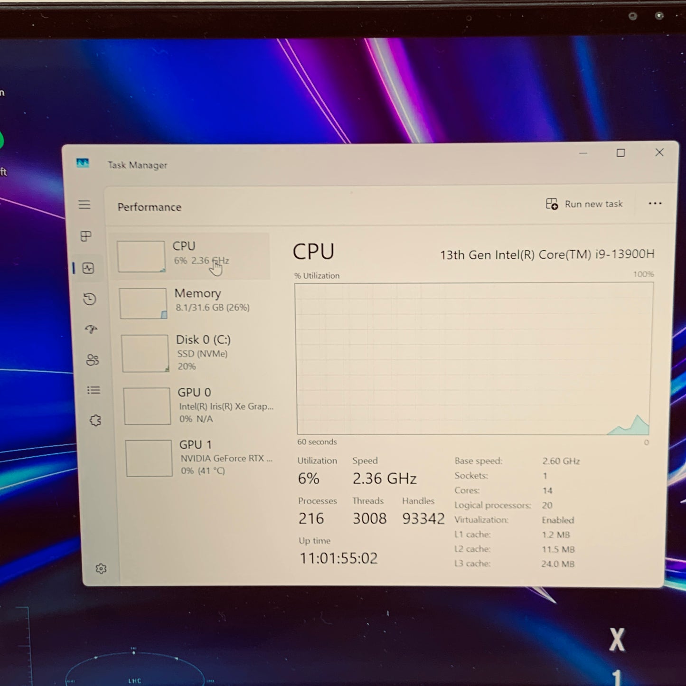Viewport: 686px width, 686px height.
Task: Open the Details list page icon
Action: 94,390
